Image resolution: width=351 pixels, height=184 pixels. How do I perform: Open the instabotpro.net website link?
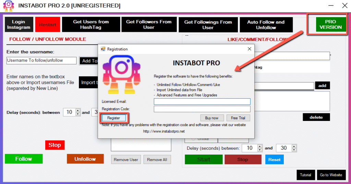164,132
